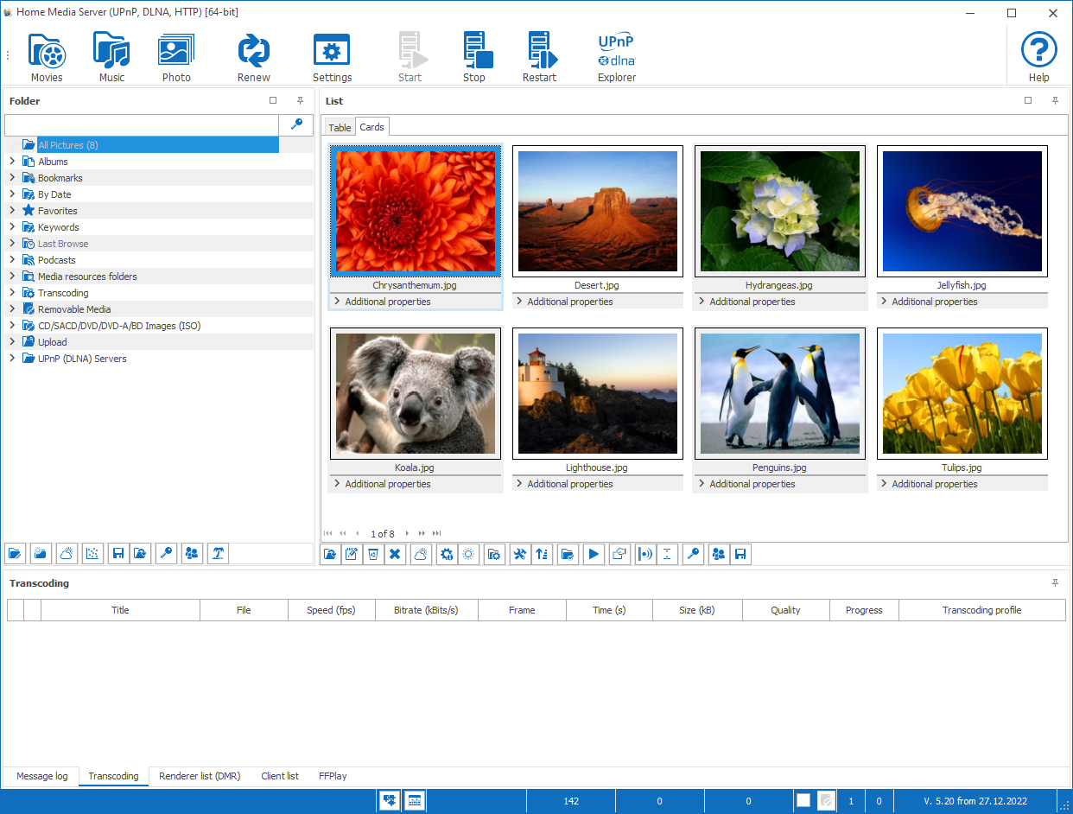Image resolution: width=1073 pixels, height=814 pixels.
Task: Expand Additional properties under Desert.jpg
Action: pos(519,302)
